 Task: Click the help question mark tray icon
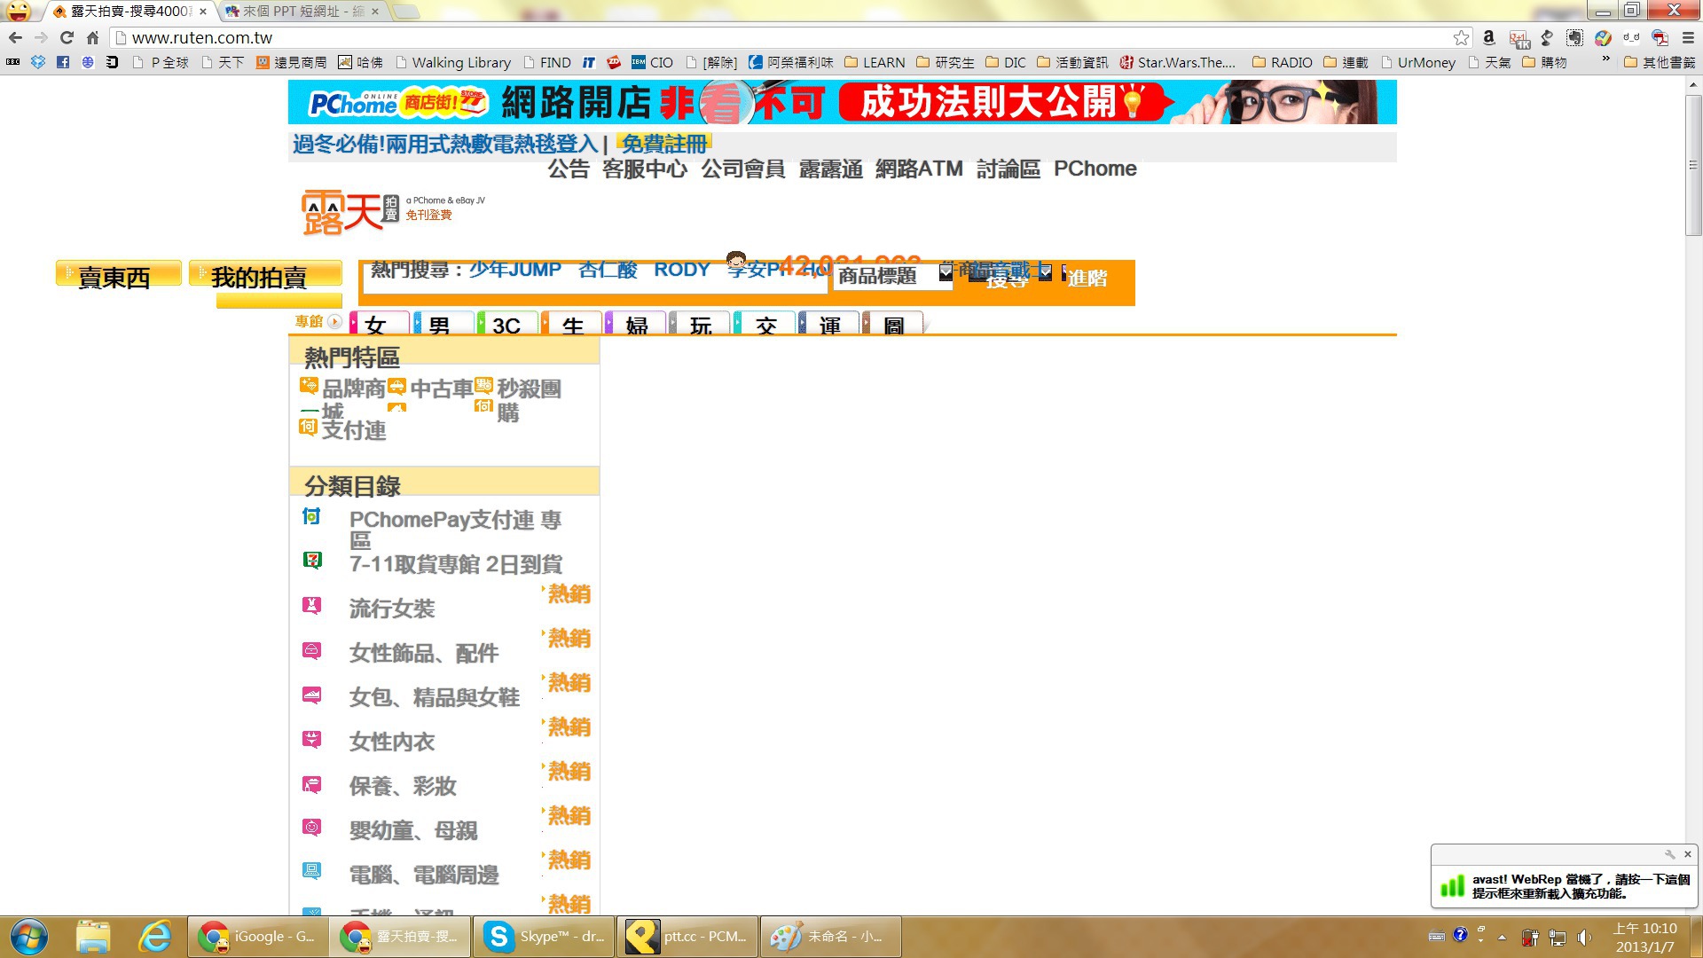pyautogui.click(x=1460, y=935)
